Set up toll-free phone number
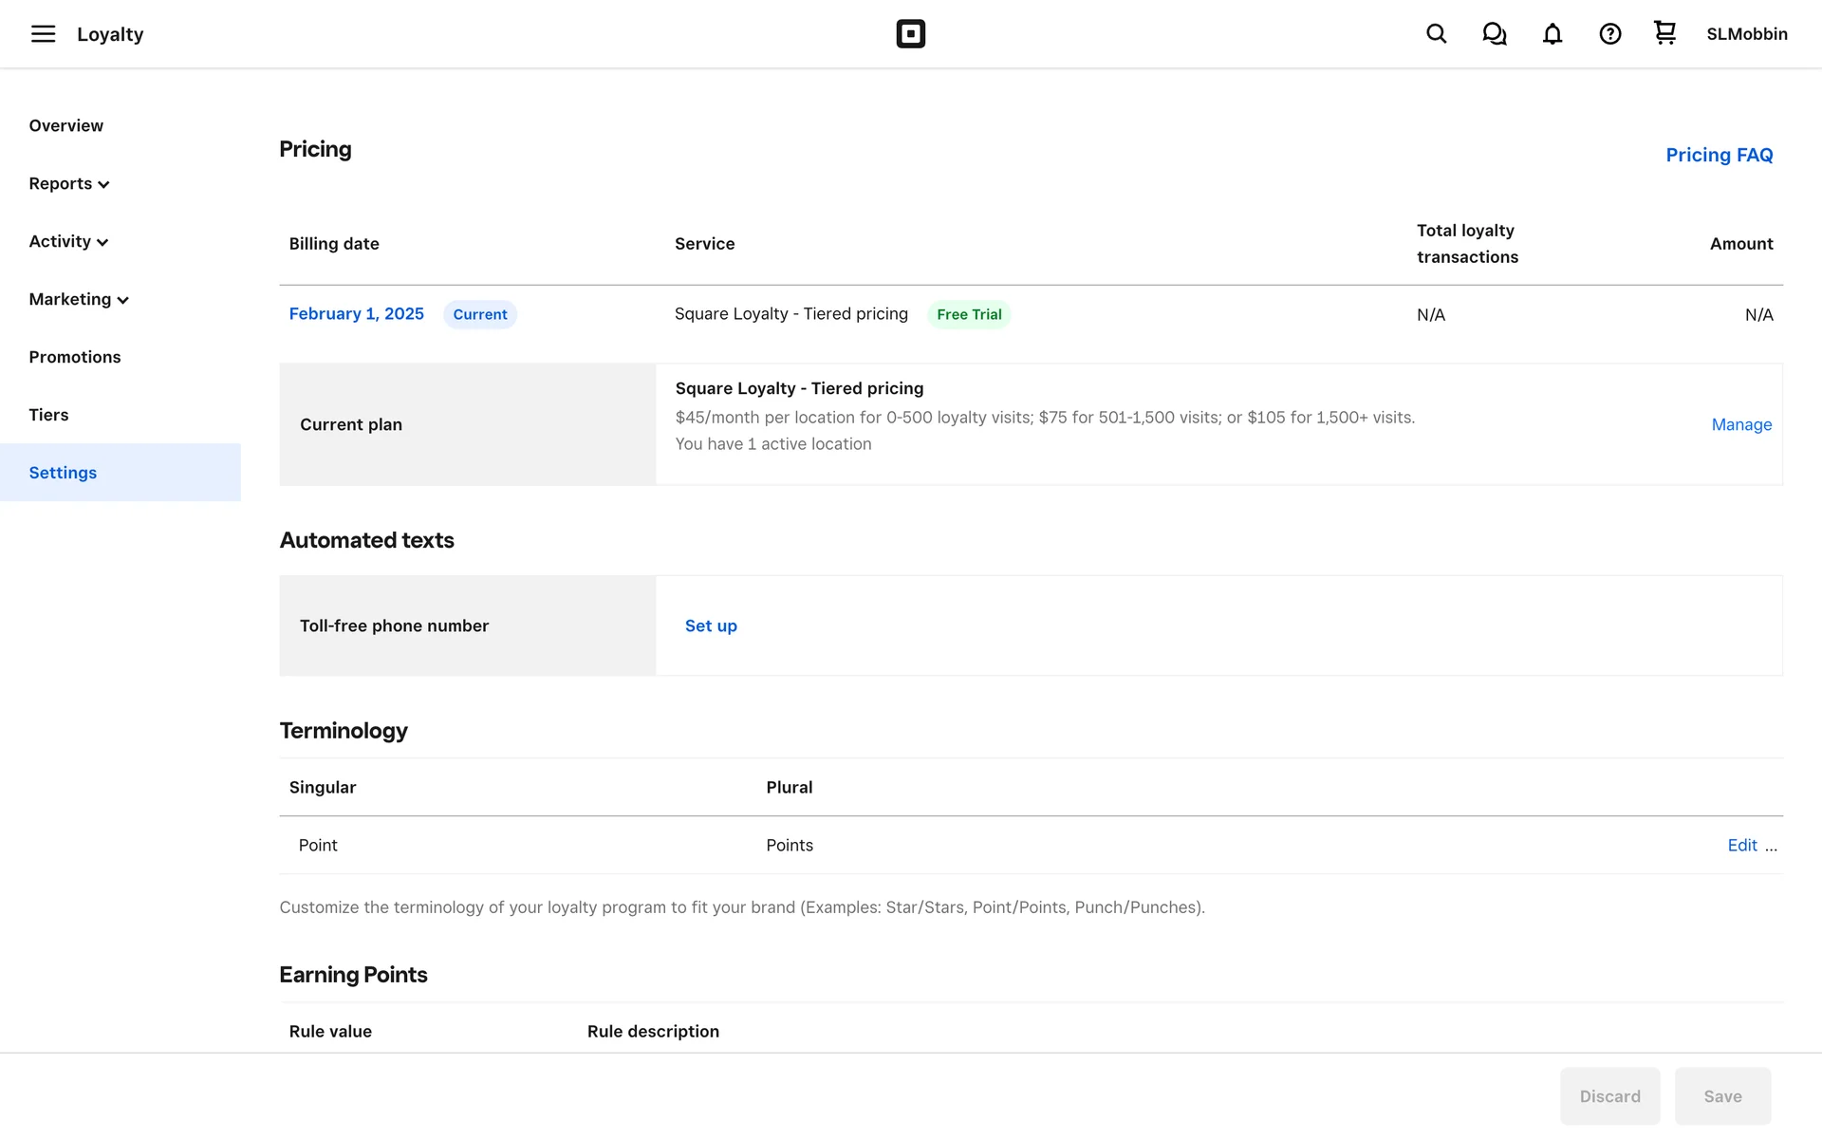Viewport: 1822px width, 1139px height. (x=711, y=626)
